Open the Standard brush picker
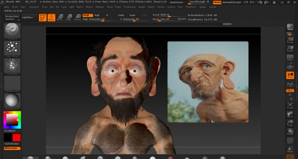The height and width of the screenshot is (159, 298). [x=12, y=31]
